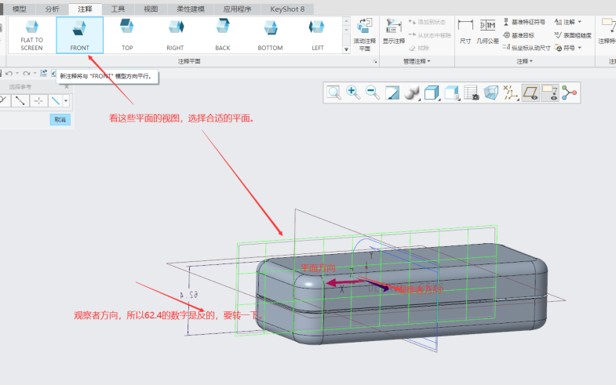This screenshot has height=385, width=616.
Task: Toggle datum plane display in view toolbar
Action: point(530,93)
